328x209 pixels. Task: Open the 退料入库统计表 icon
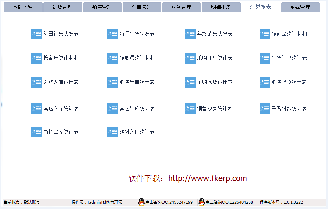(x=113, y=132)
